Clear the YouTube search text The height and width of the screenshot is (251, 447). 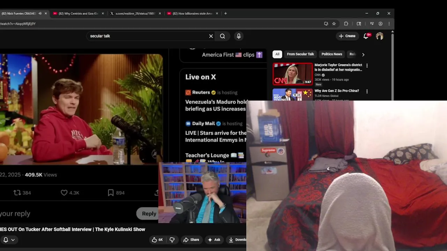tap(211, 36)
